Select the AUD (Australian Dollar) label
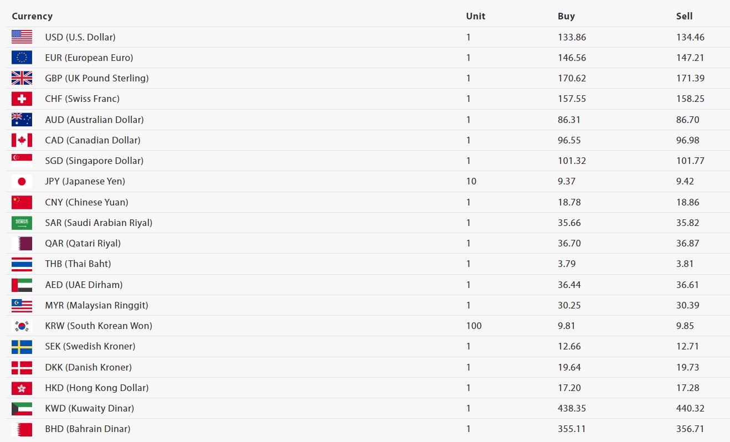 pos(94,120)
